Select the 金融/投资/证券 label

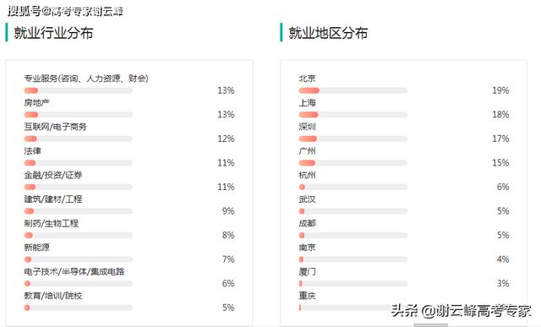(x=52, y=175)
